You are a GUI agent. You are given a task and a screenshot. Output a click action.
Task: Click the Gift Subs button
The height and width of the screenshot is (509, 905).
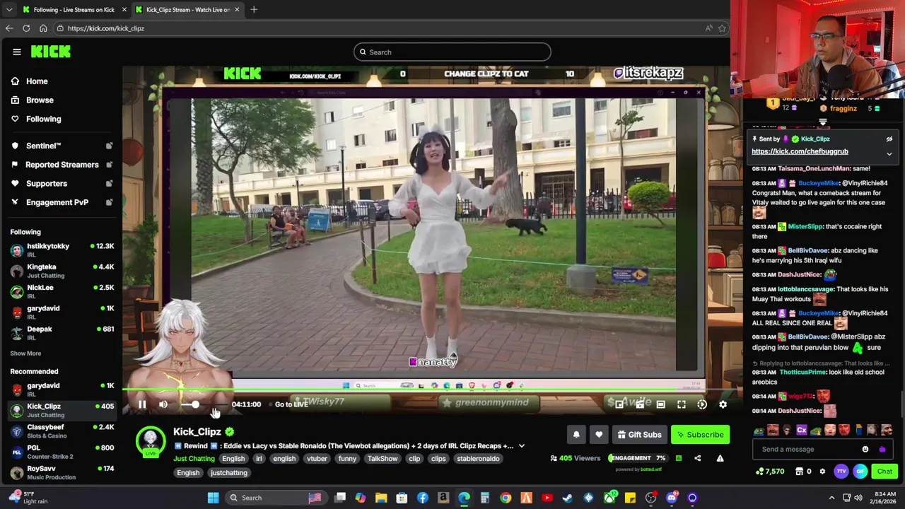pos(639,435)
